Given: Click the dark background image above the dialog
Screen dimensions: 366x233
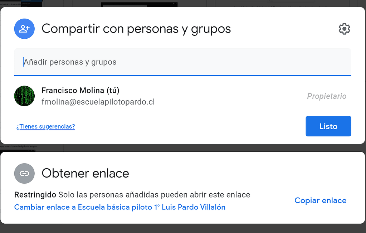Looking at the screenshot, I should click(x=139, y=4).
